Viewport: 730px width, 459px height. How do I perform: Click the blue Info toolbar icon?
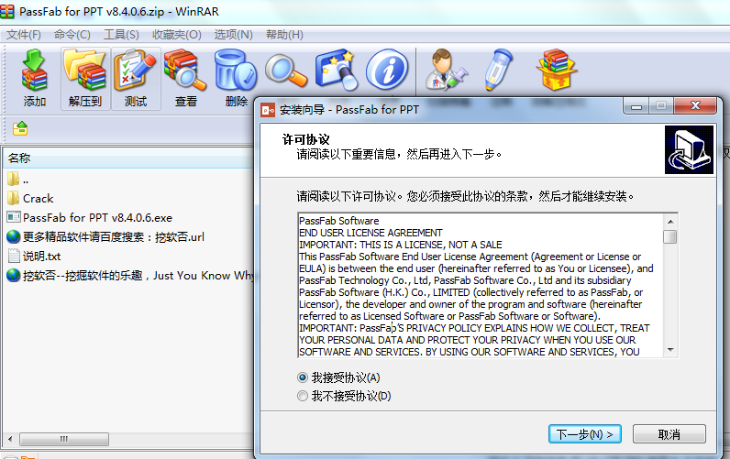387,70
